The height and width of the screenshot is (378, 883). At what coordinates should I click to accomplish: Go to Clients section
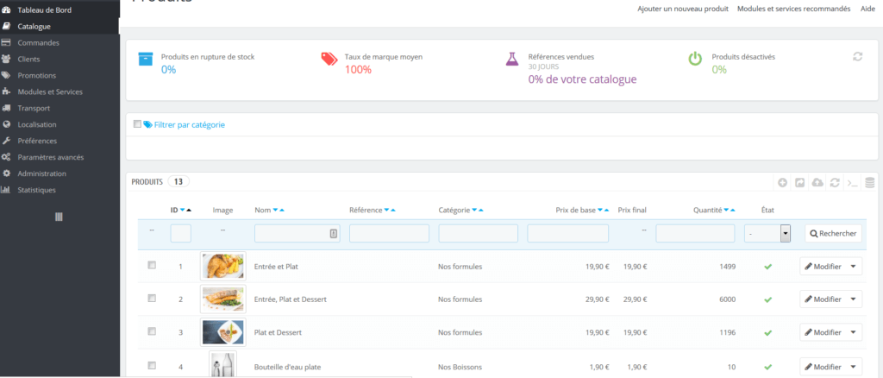click(x=28, y=60)
